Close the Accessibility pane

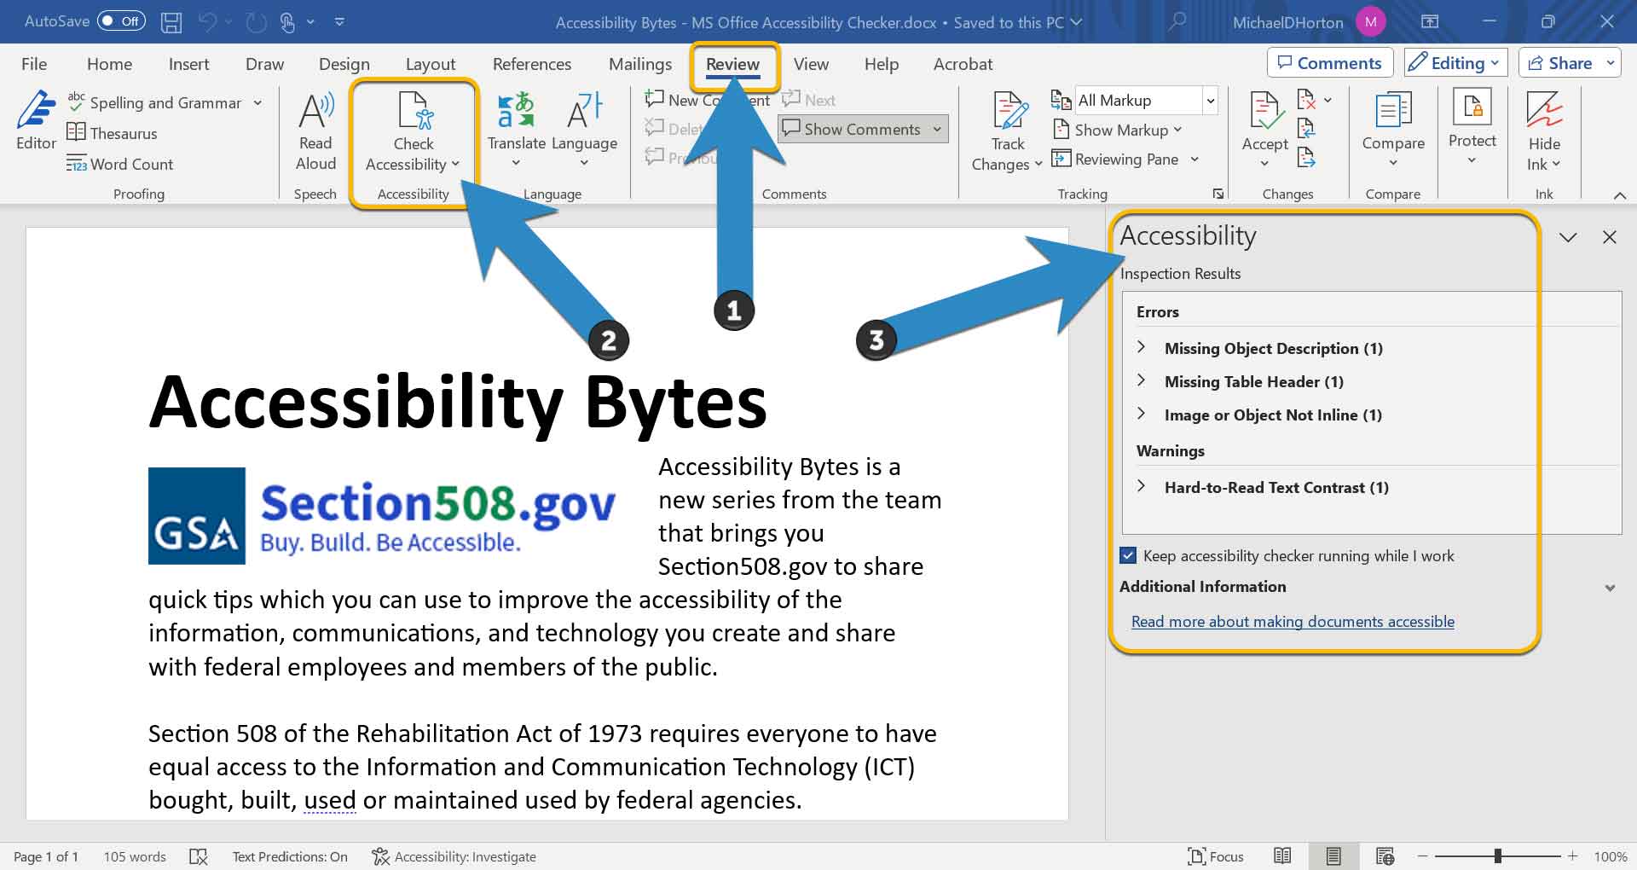[1610, 237]
